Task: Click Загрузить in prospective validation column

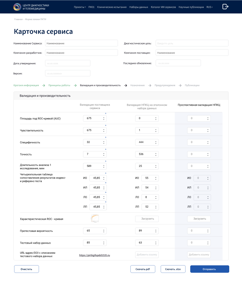Action: pyautogui.click(x=199, y=219)
